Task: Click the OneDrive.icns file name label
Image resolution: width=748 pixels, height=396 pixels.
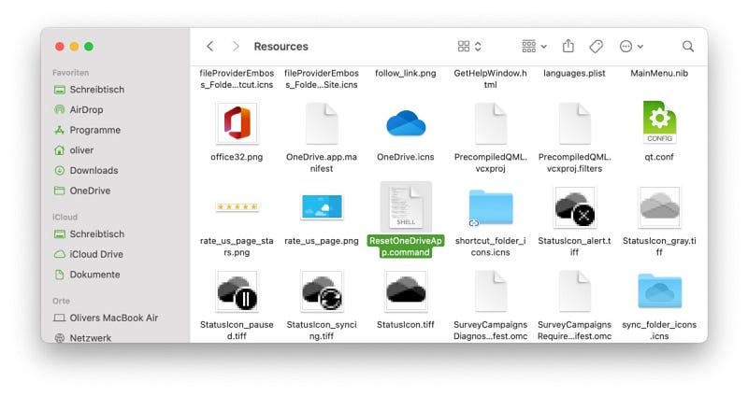Action: (406, 157)
